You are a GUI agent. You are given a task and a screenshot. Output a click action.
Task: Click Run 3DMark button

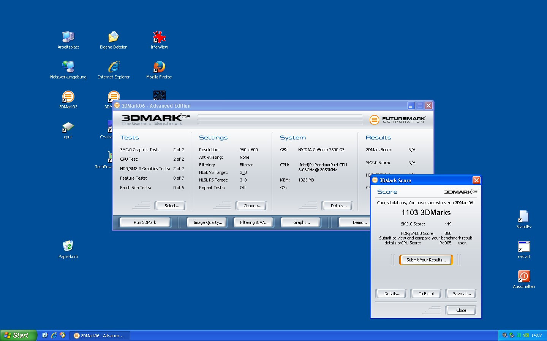(145, 222)
